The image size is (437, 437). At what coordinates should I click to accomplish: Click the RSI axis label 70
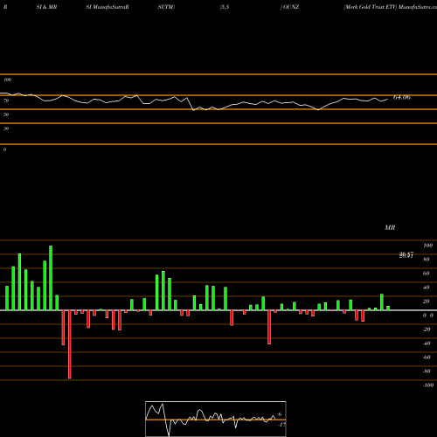pos(6,101)
